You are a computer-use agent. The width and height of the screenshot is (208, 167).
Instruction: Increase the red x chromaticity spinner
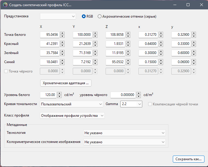[161, 42]
